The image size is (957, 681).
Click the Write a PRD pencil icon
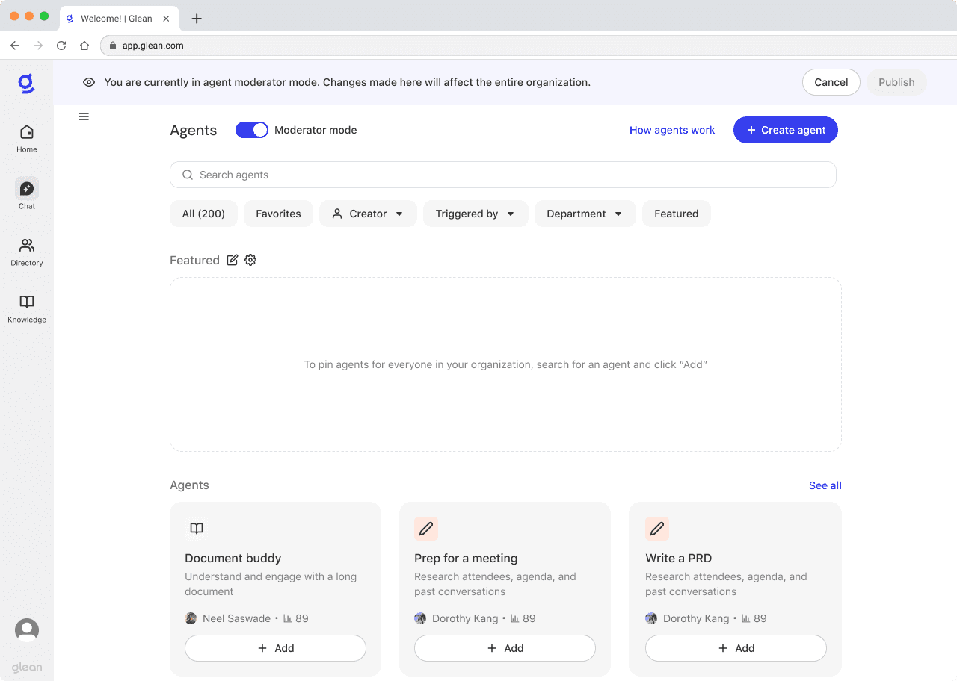pyautogui.click(x=657, y=529)
